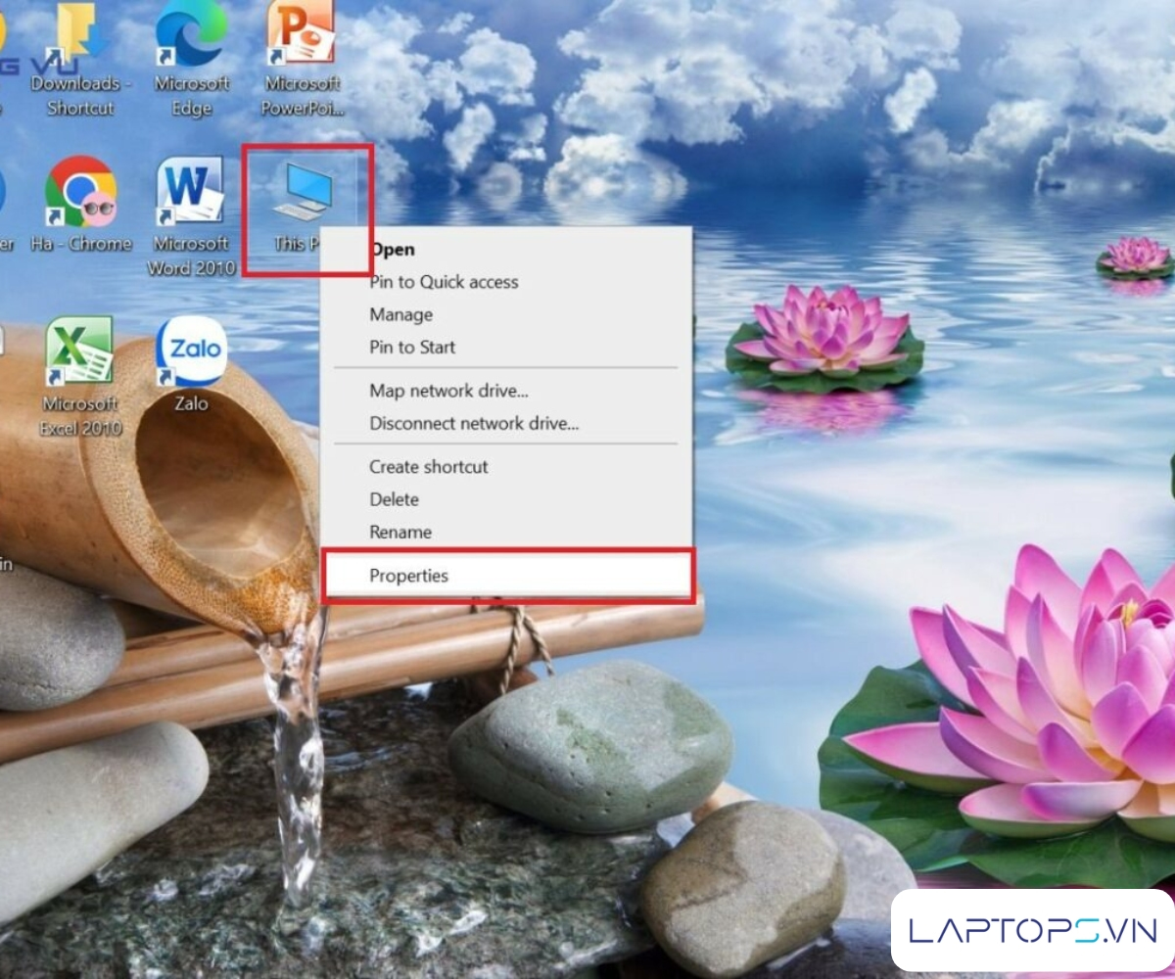Choose Open in the context menu
This screenshot has height=979, width=1175.
pos(392,250)
